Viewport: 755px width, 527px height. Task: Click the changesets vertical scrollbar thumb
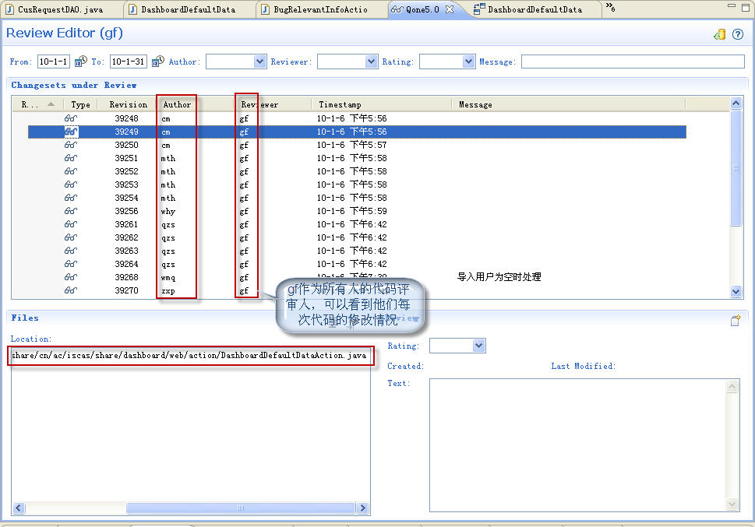tap(736, 168)
